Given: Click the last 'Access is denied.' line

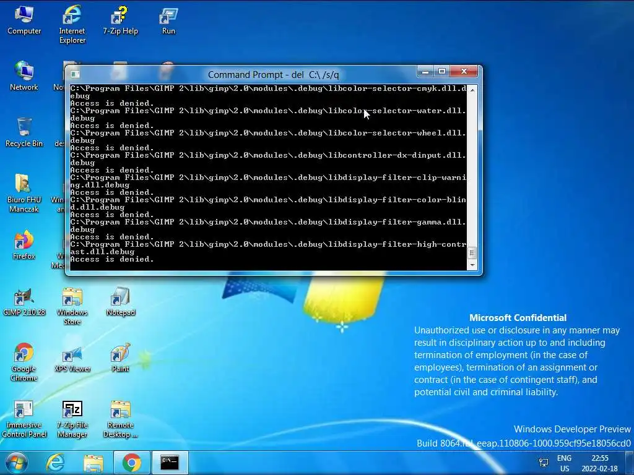Looking at the screenshot, I should tap(112, 259).
